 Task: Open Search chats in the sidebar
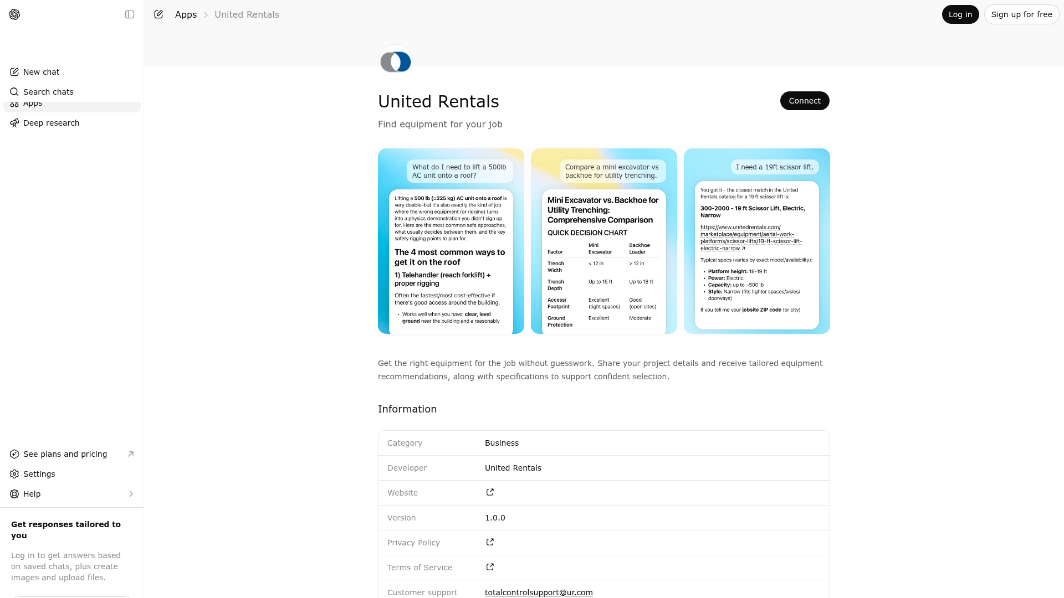pos(72,92)
